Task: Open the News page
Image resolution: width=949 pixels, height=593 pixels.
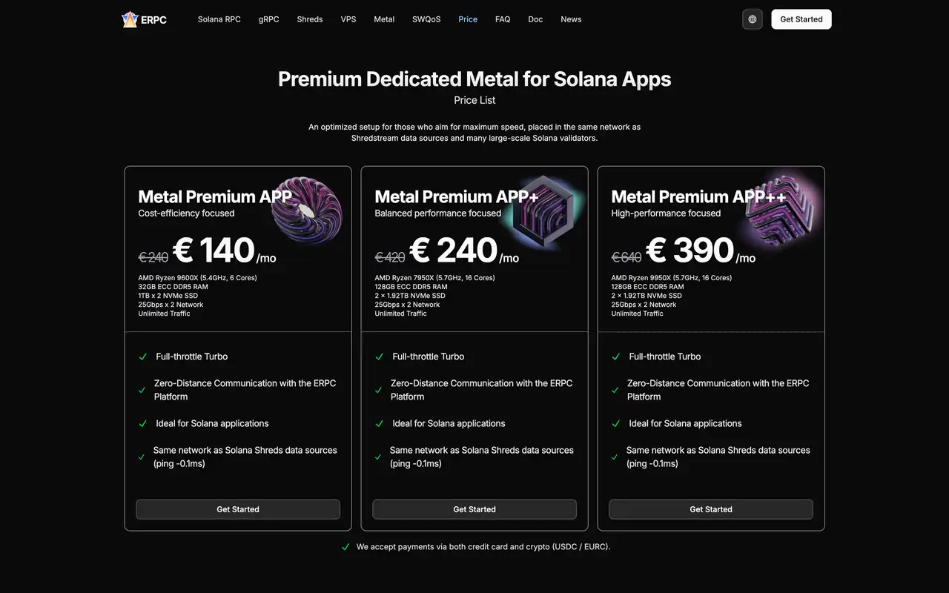Action: click(x=571, y=19)
